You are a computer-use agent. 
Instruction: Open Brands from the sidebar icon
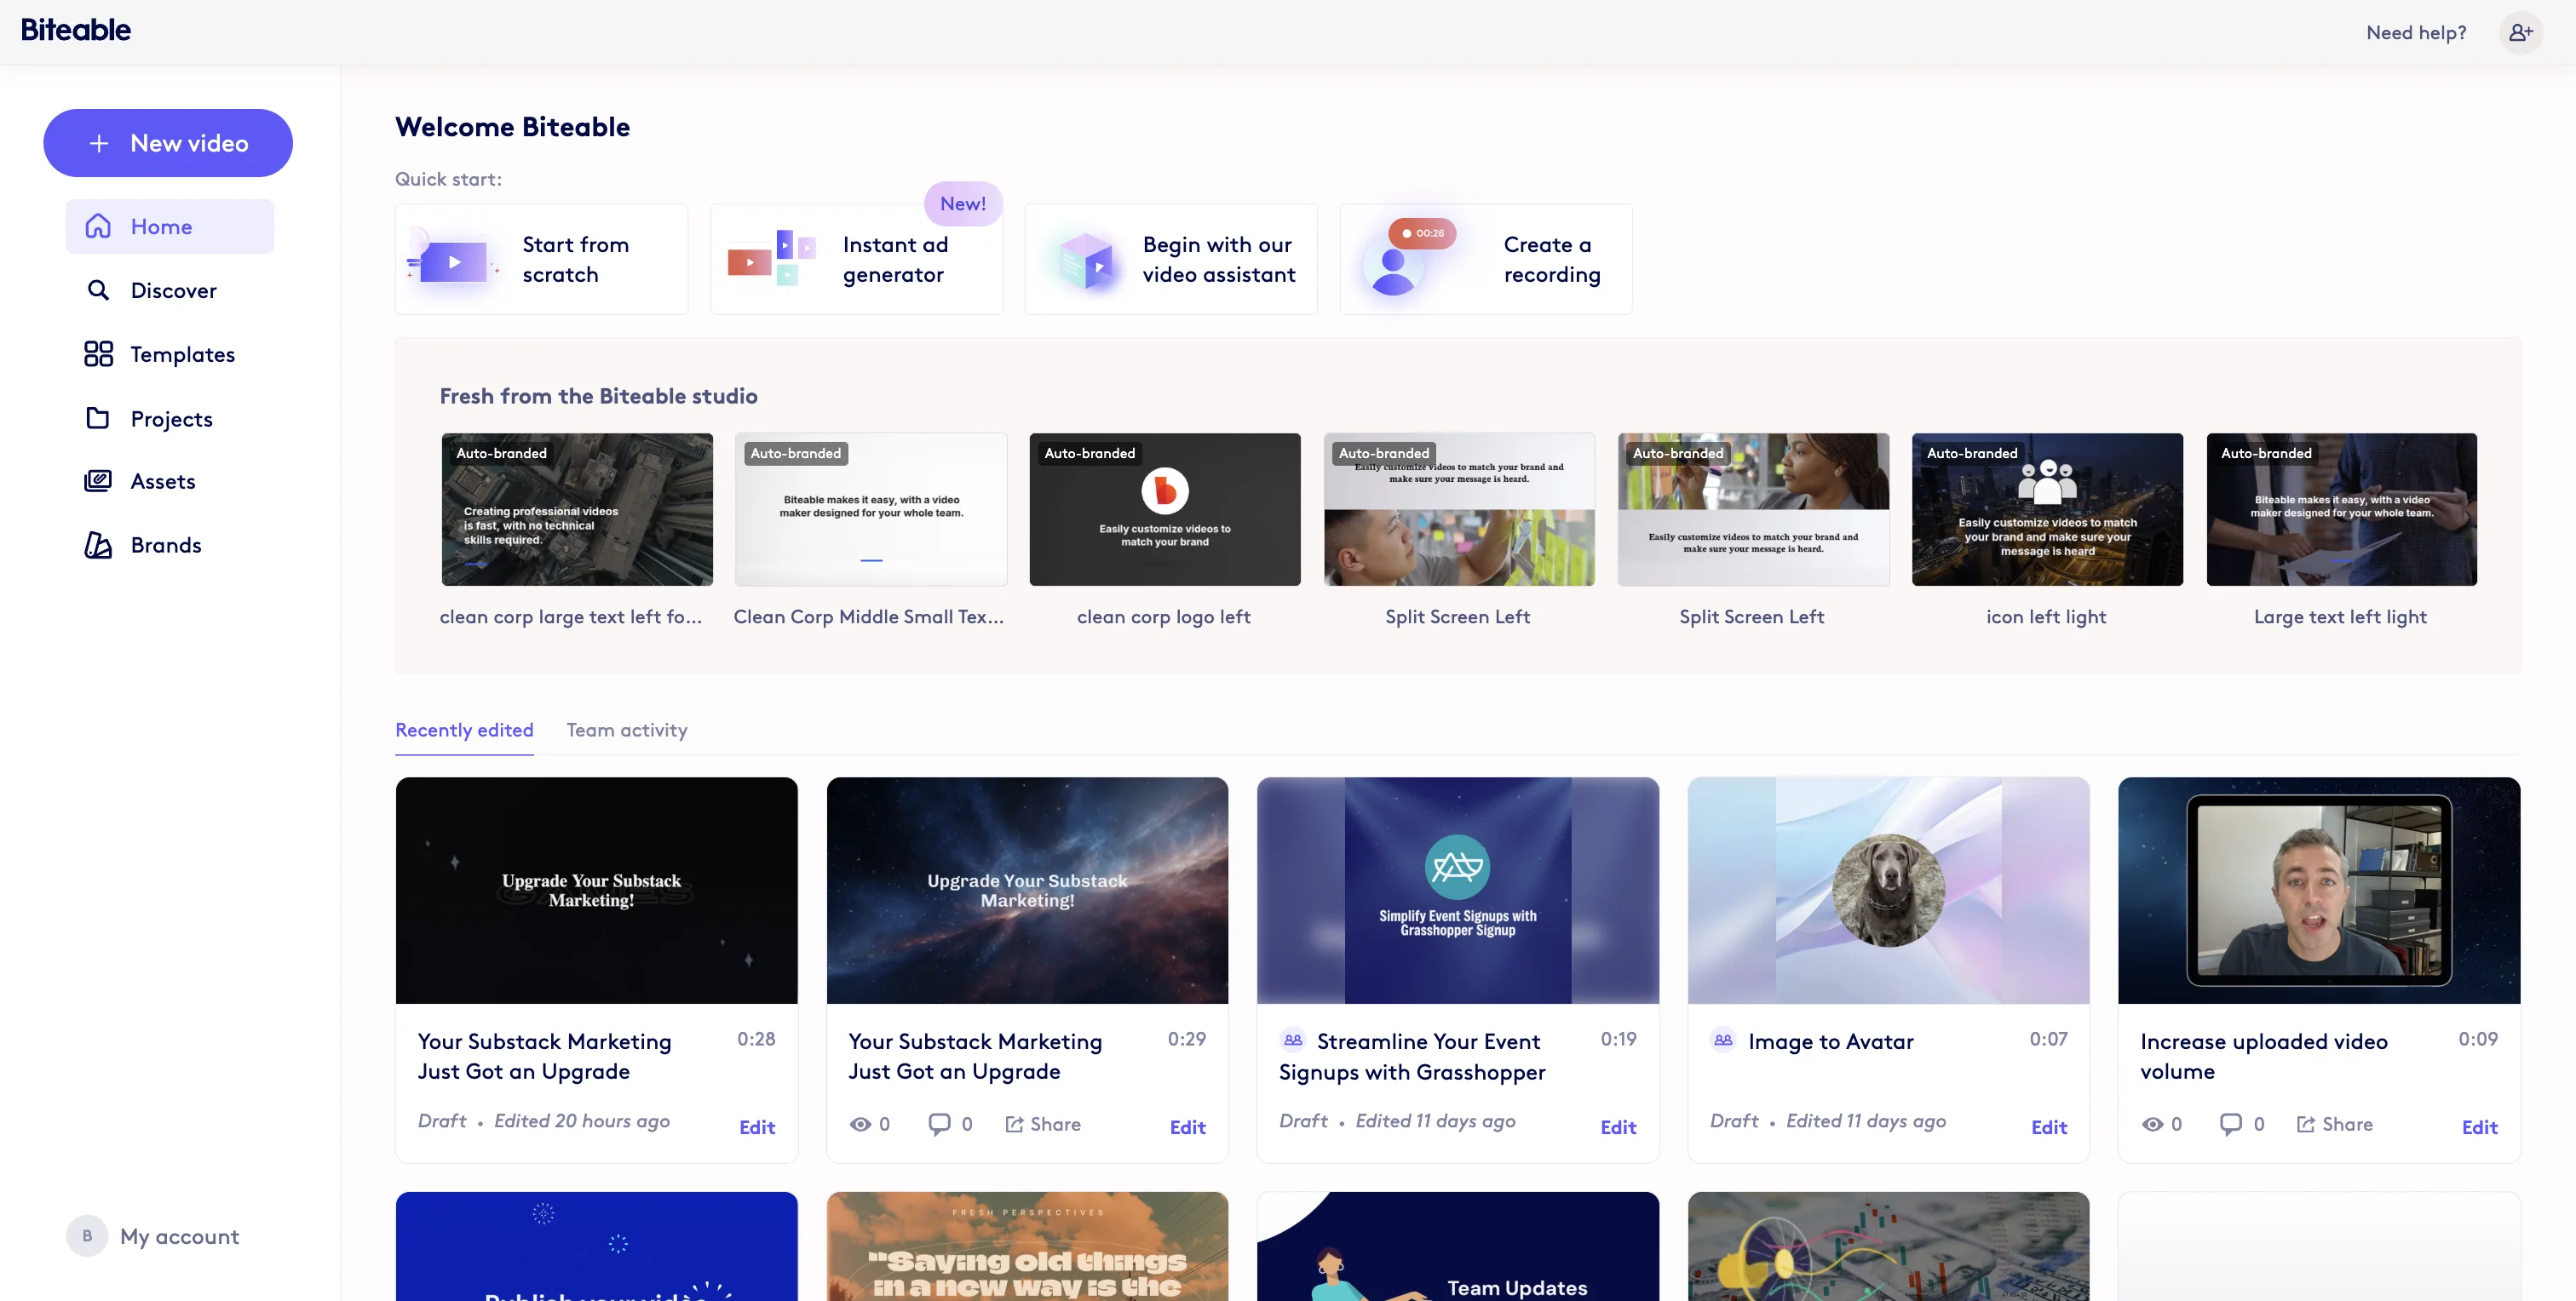click(x=98, y=546)
